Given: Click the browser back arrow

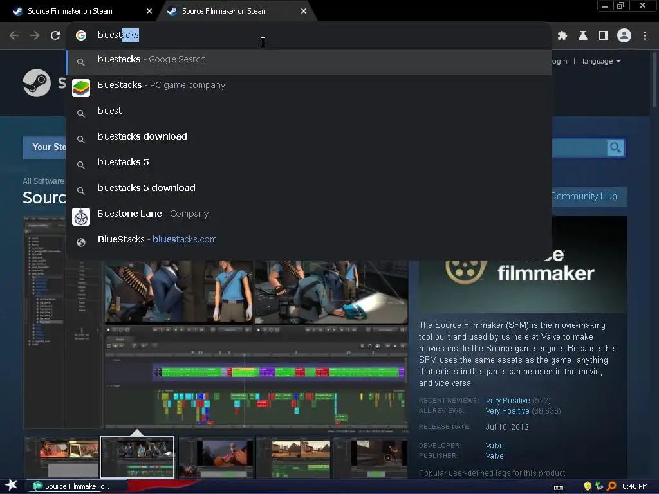Looking at the screenshot, I should [14, 35].
